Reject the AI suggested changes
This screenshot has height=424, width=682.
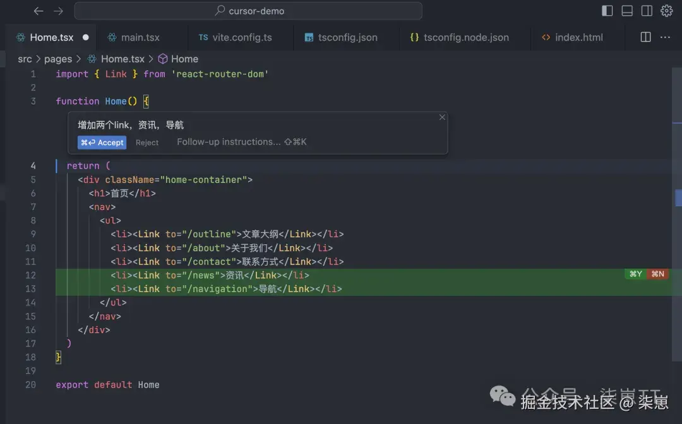point(147,143)
